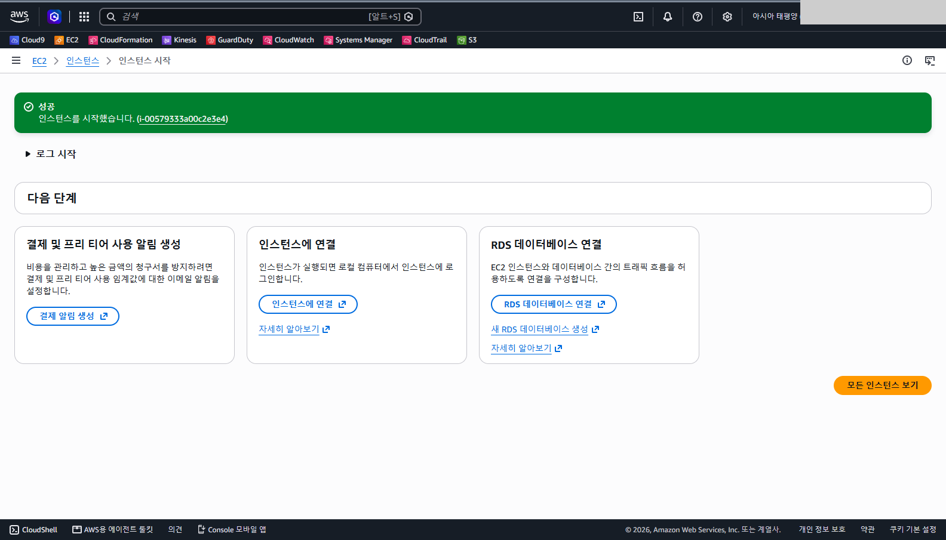The image size is (946, 540).
Task: Open Kinesis favorite shortcut
Action: (x=179, y=40)
